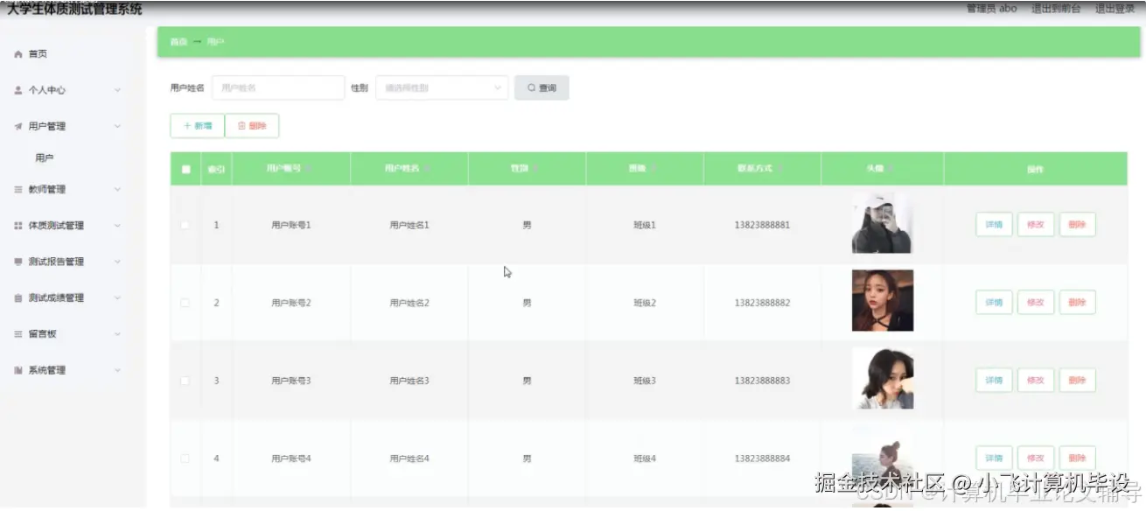Screen dimensions: 1146x511
Task: Expand 教师管理 using its chevron
Action: (117, 189)
